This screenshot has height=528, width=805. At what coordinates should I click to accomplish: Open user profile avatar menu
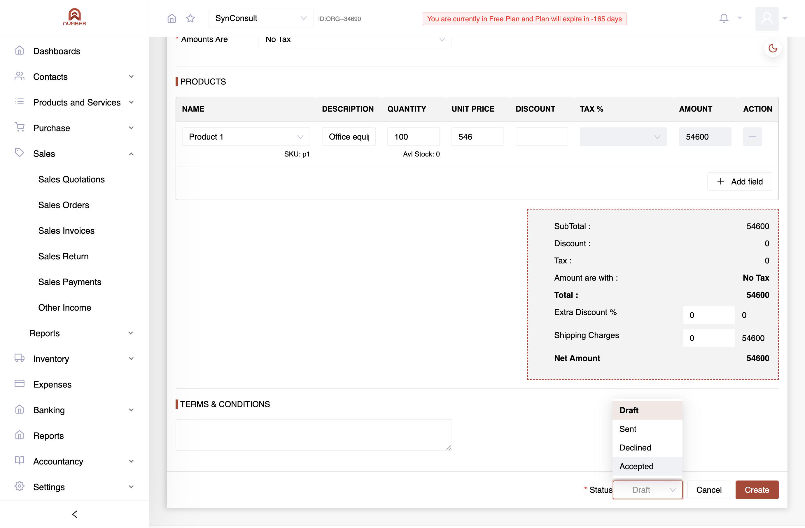click(x=767, y=19)
